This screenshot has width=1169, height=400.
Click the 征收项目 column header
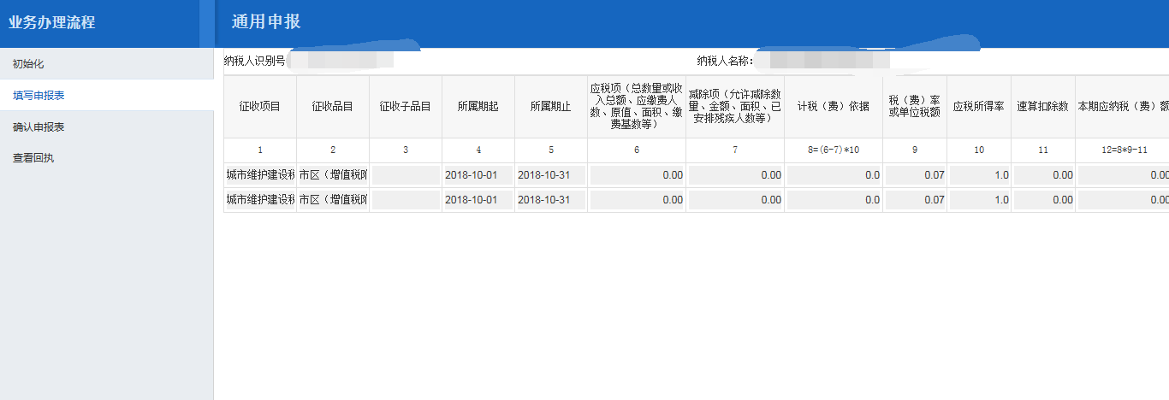coord(260,107)
